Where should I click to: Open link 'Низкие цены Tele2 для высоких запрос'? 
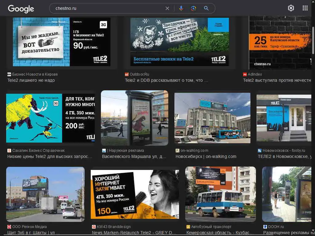click(x=50, y=156)
